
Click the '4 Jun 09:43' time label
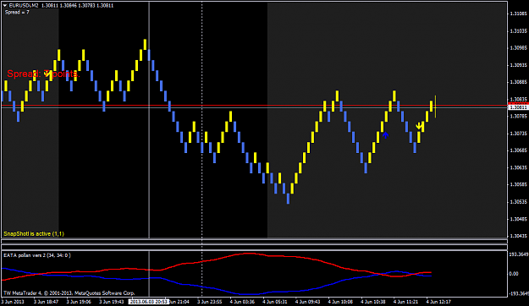[x=308, y=302]
